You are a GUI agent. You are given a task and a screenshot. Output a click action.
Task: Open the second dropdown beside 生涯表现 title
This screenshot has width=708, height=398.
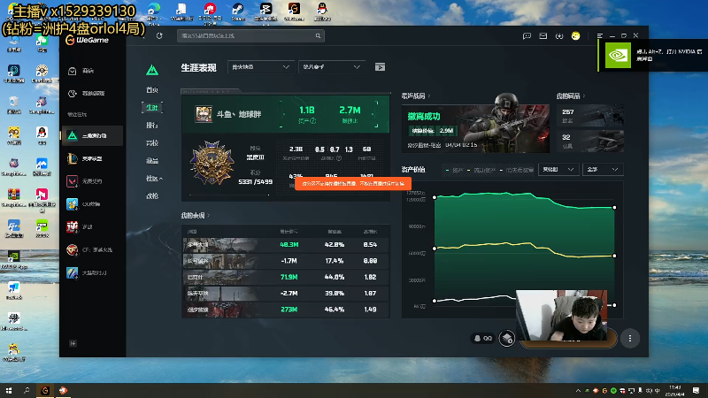(x=331, y=67)
